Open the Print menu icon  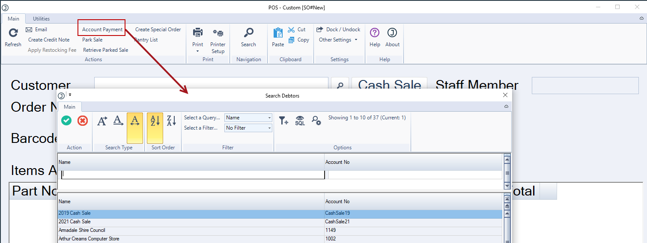(198, 33)
